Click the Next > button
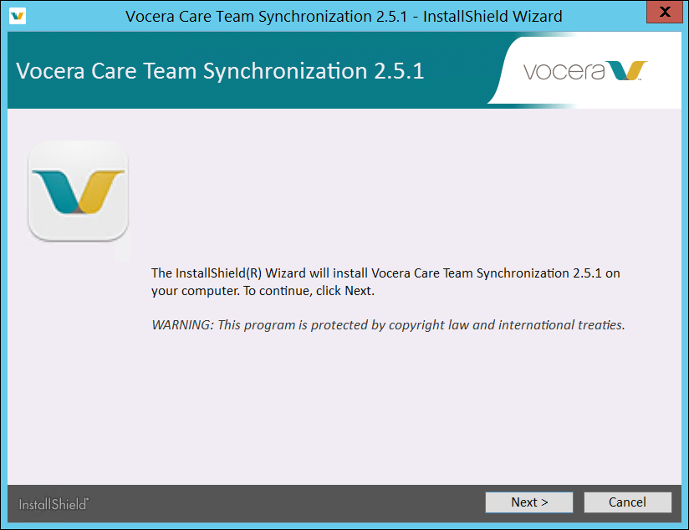This screenshot has height=530, width=689. point(529,502)
